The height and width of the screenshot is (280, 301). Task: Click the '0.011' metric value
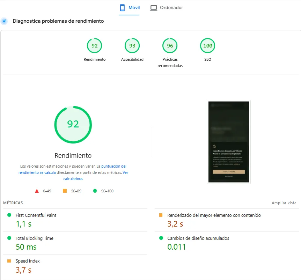(x=177, y=247)
